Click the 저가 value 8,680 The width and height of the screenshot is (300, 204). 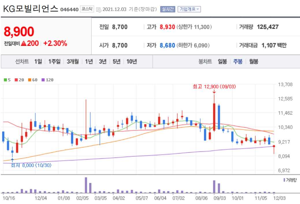(167, 46)
